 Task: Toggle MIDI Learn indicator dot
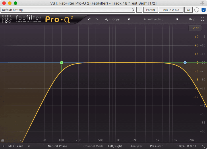click(3, 146)
